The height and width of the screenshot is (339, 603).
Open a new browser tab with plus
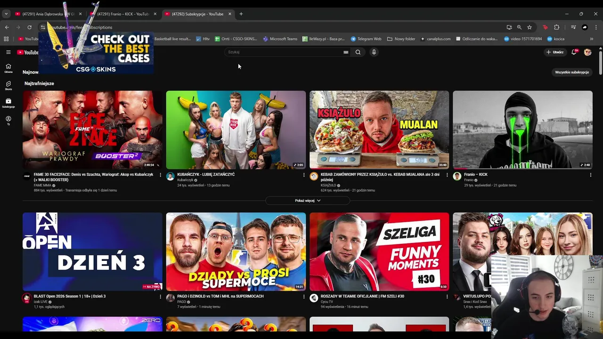point(241,14)
